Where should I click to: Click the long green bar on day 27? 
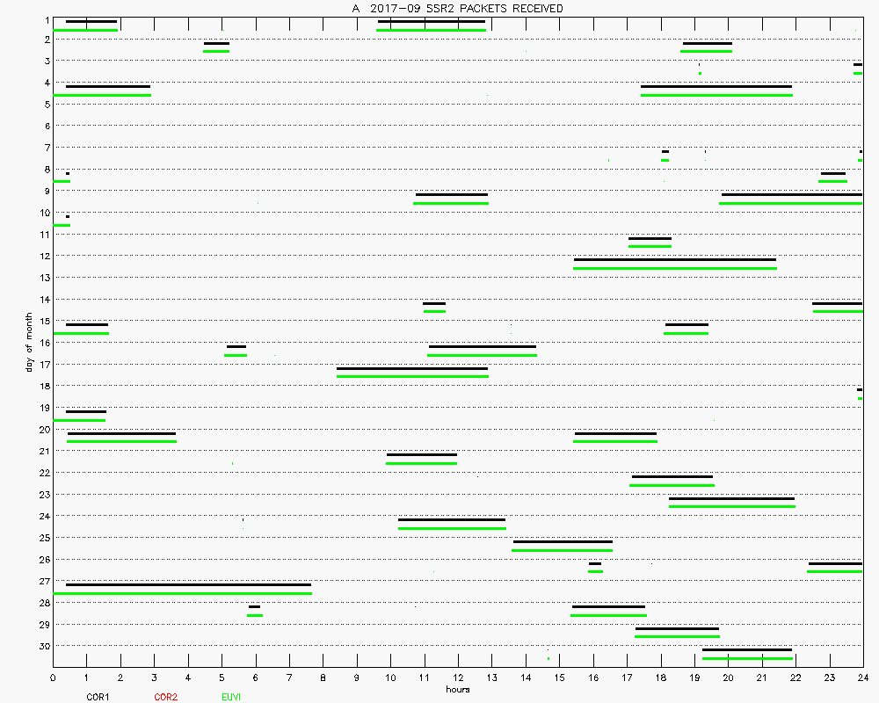[x=182, y=593]
